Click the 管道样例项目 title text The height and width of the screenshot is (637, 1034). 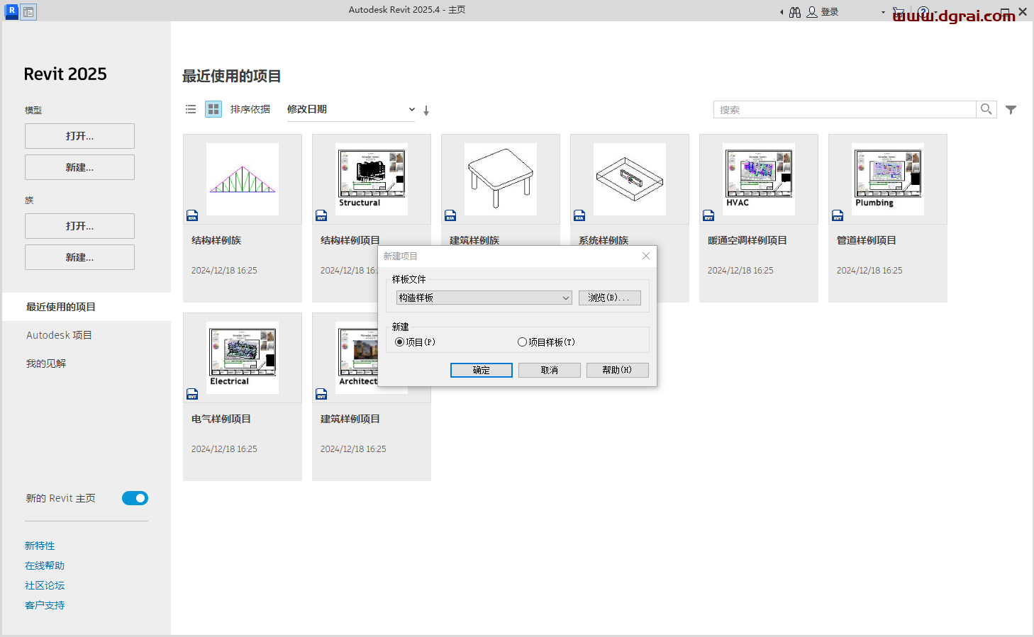pyautogui.click(x=867, y=240)
